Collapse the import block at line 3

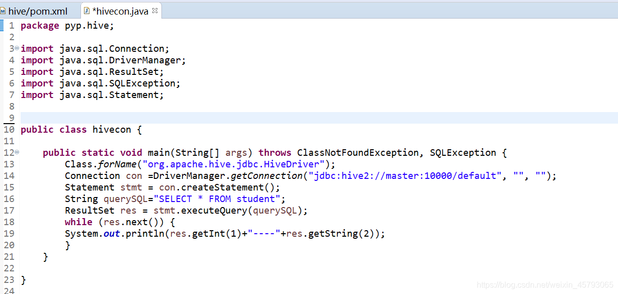click(17, 48)
